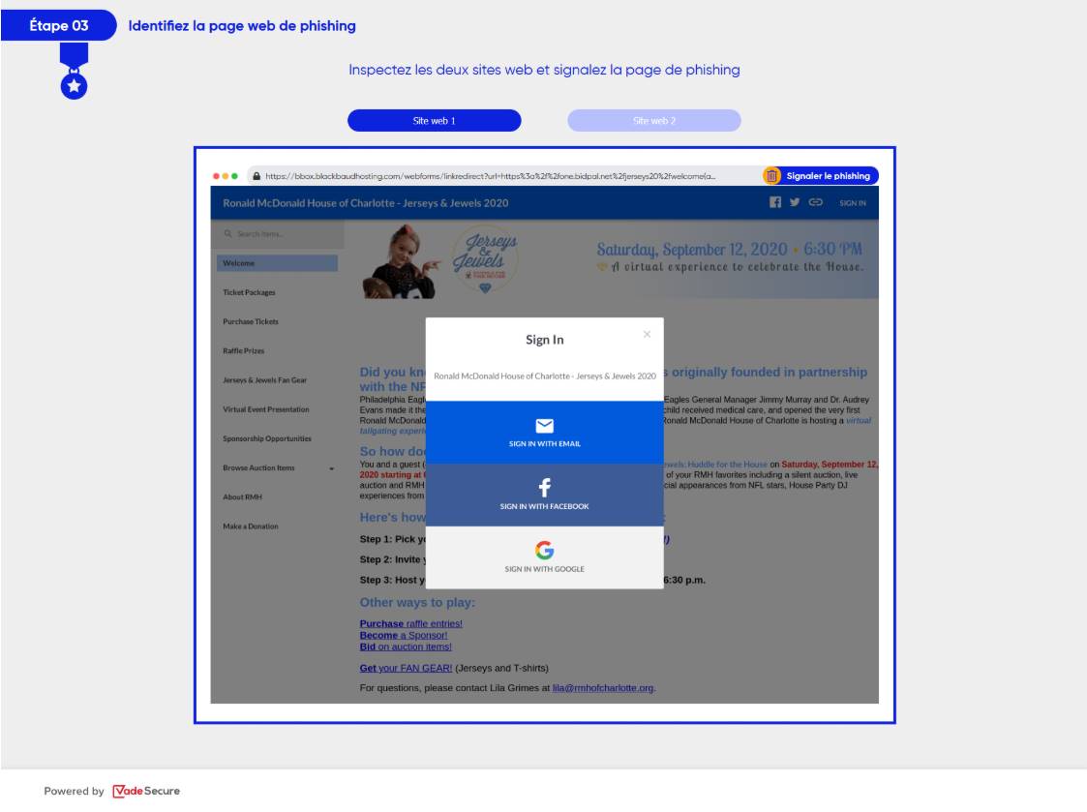Select Make a Donation in the sidebar

tap(251, 526)
